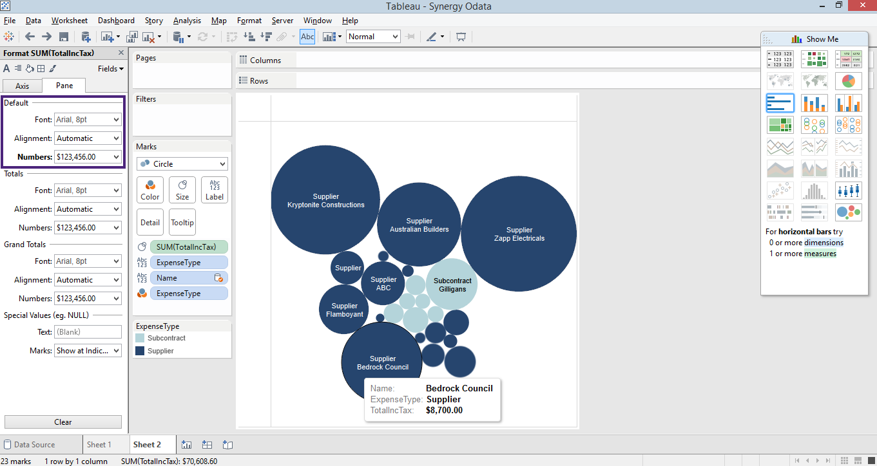This screenshot has width=877, height=466.
Task: Open the Default Font dropdown
Action: (x=88, y=119)
